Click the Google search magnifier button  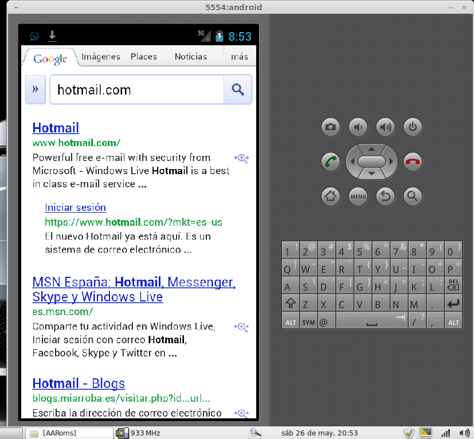click(238, 89)
